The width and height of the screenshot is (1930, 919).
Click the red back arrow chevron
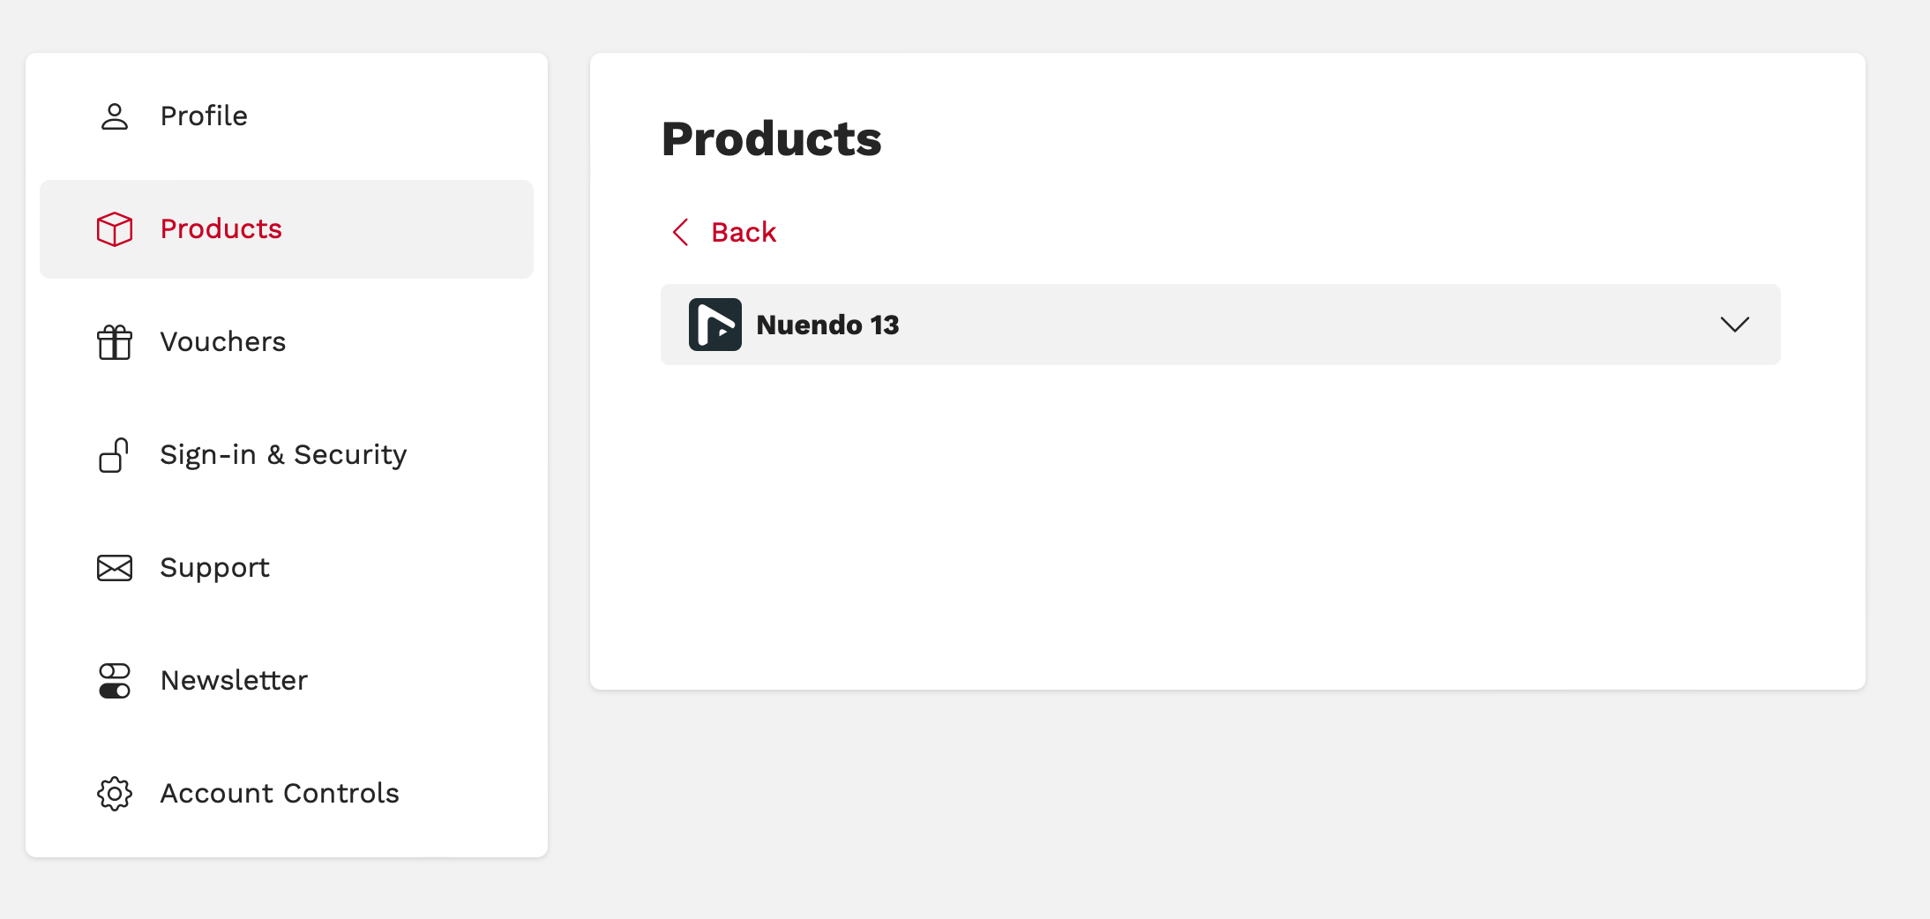point(680,232)
